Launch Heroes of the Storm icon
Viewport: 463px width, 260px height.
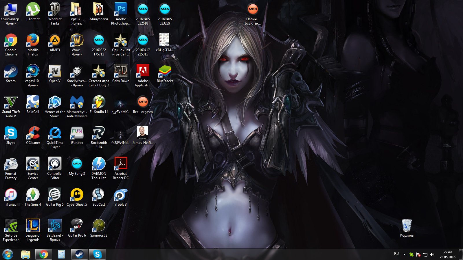(x=55, y=102)
